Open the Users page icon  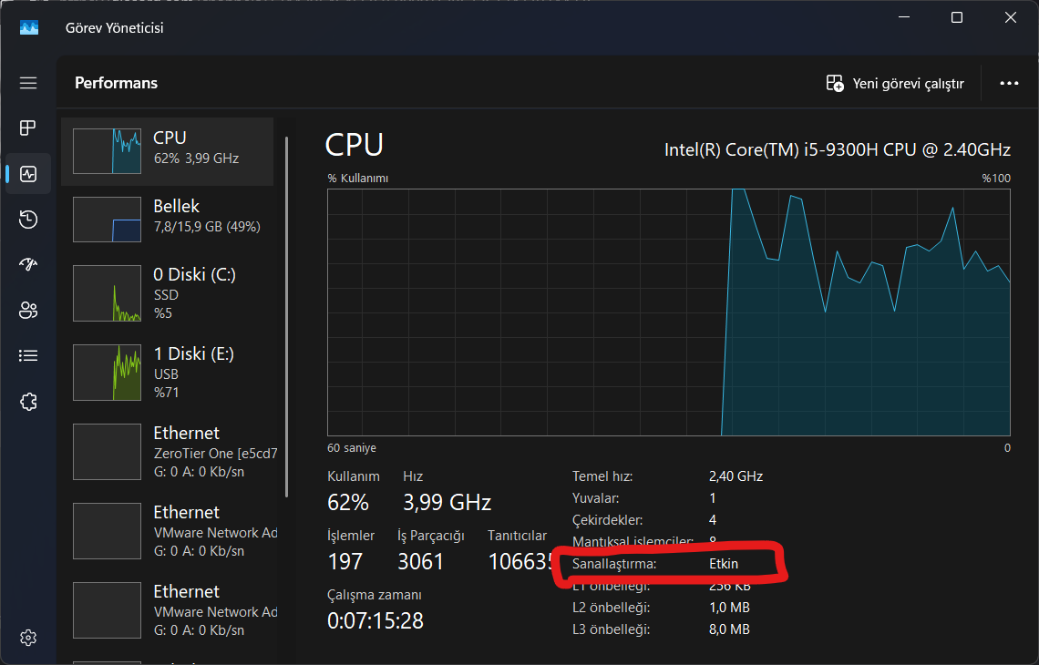pos(28,310)
